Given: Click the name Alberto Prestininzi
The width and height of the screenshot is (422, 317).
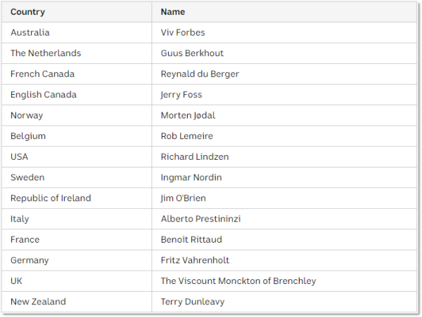Looking at the screenshot, I should click(200, 219).
